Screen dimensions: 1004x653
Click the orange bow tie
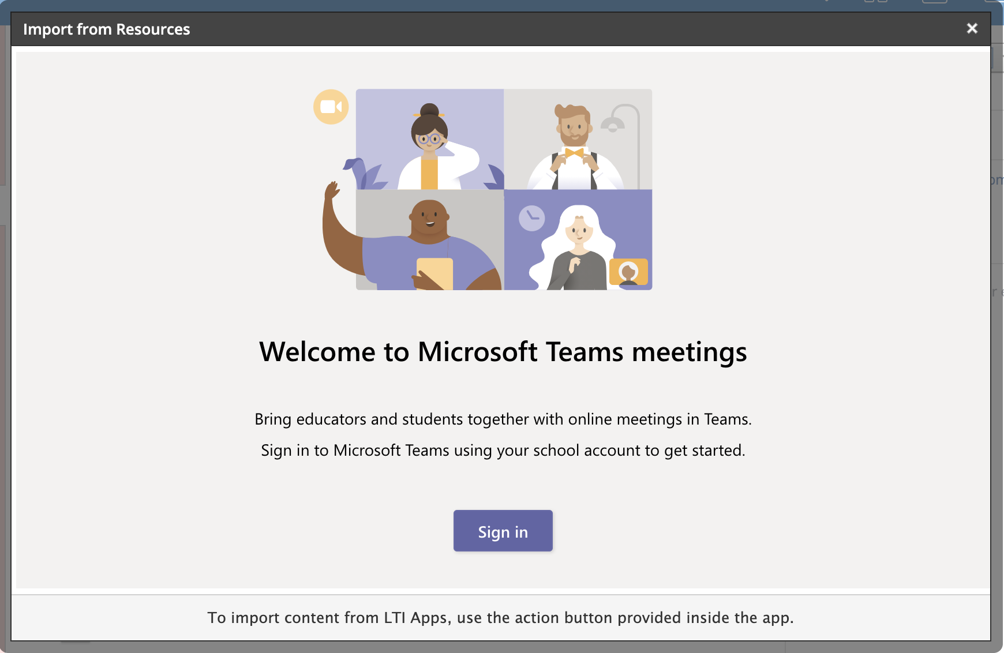pyautogui.click(x=574, y=153)
